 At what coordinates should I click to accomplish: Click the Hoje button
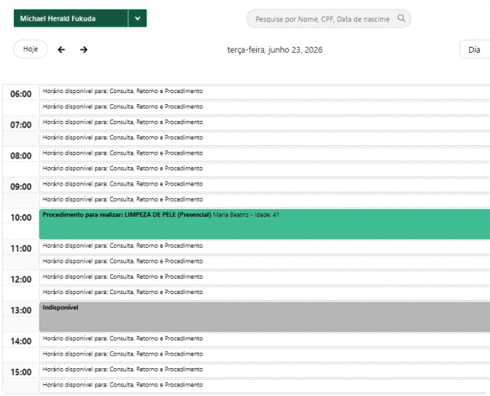pyautogui.click(x=31, y=49)
